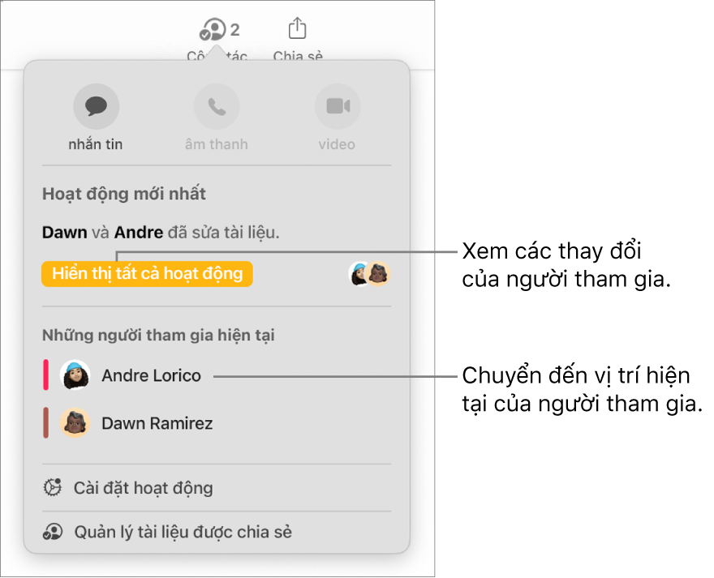714x578 pixels.
Task: Click the Chia sẻ toolbar label
Action: (298, 56)
